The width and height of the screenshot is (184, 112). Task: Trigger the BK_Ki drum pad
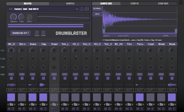(x=11, y=97)
